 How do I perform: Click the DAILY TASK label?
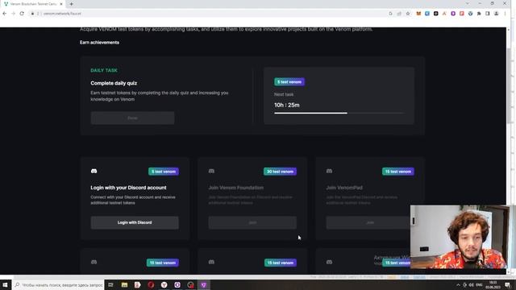104,70
